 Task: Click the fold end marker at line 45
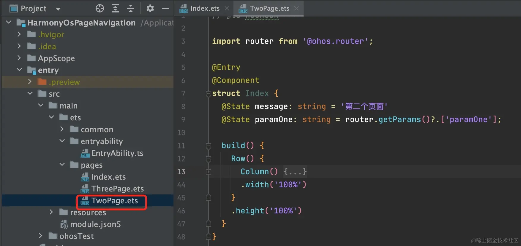pos(209,198)
